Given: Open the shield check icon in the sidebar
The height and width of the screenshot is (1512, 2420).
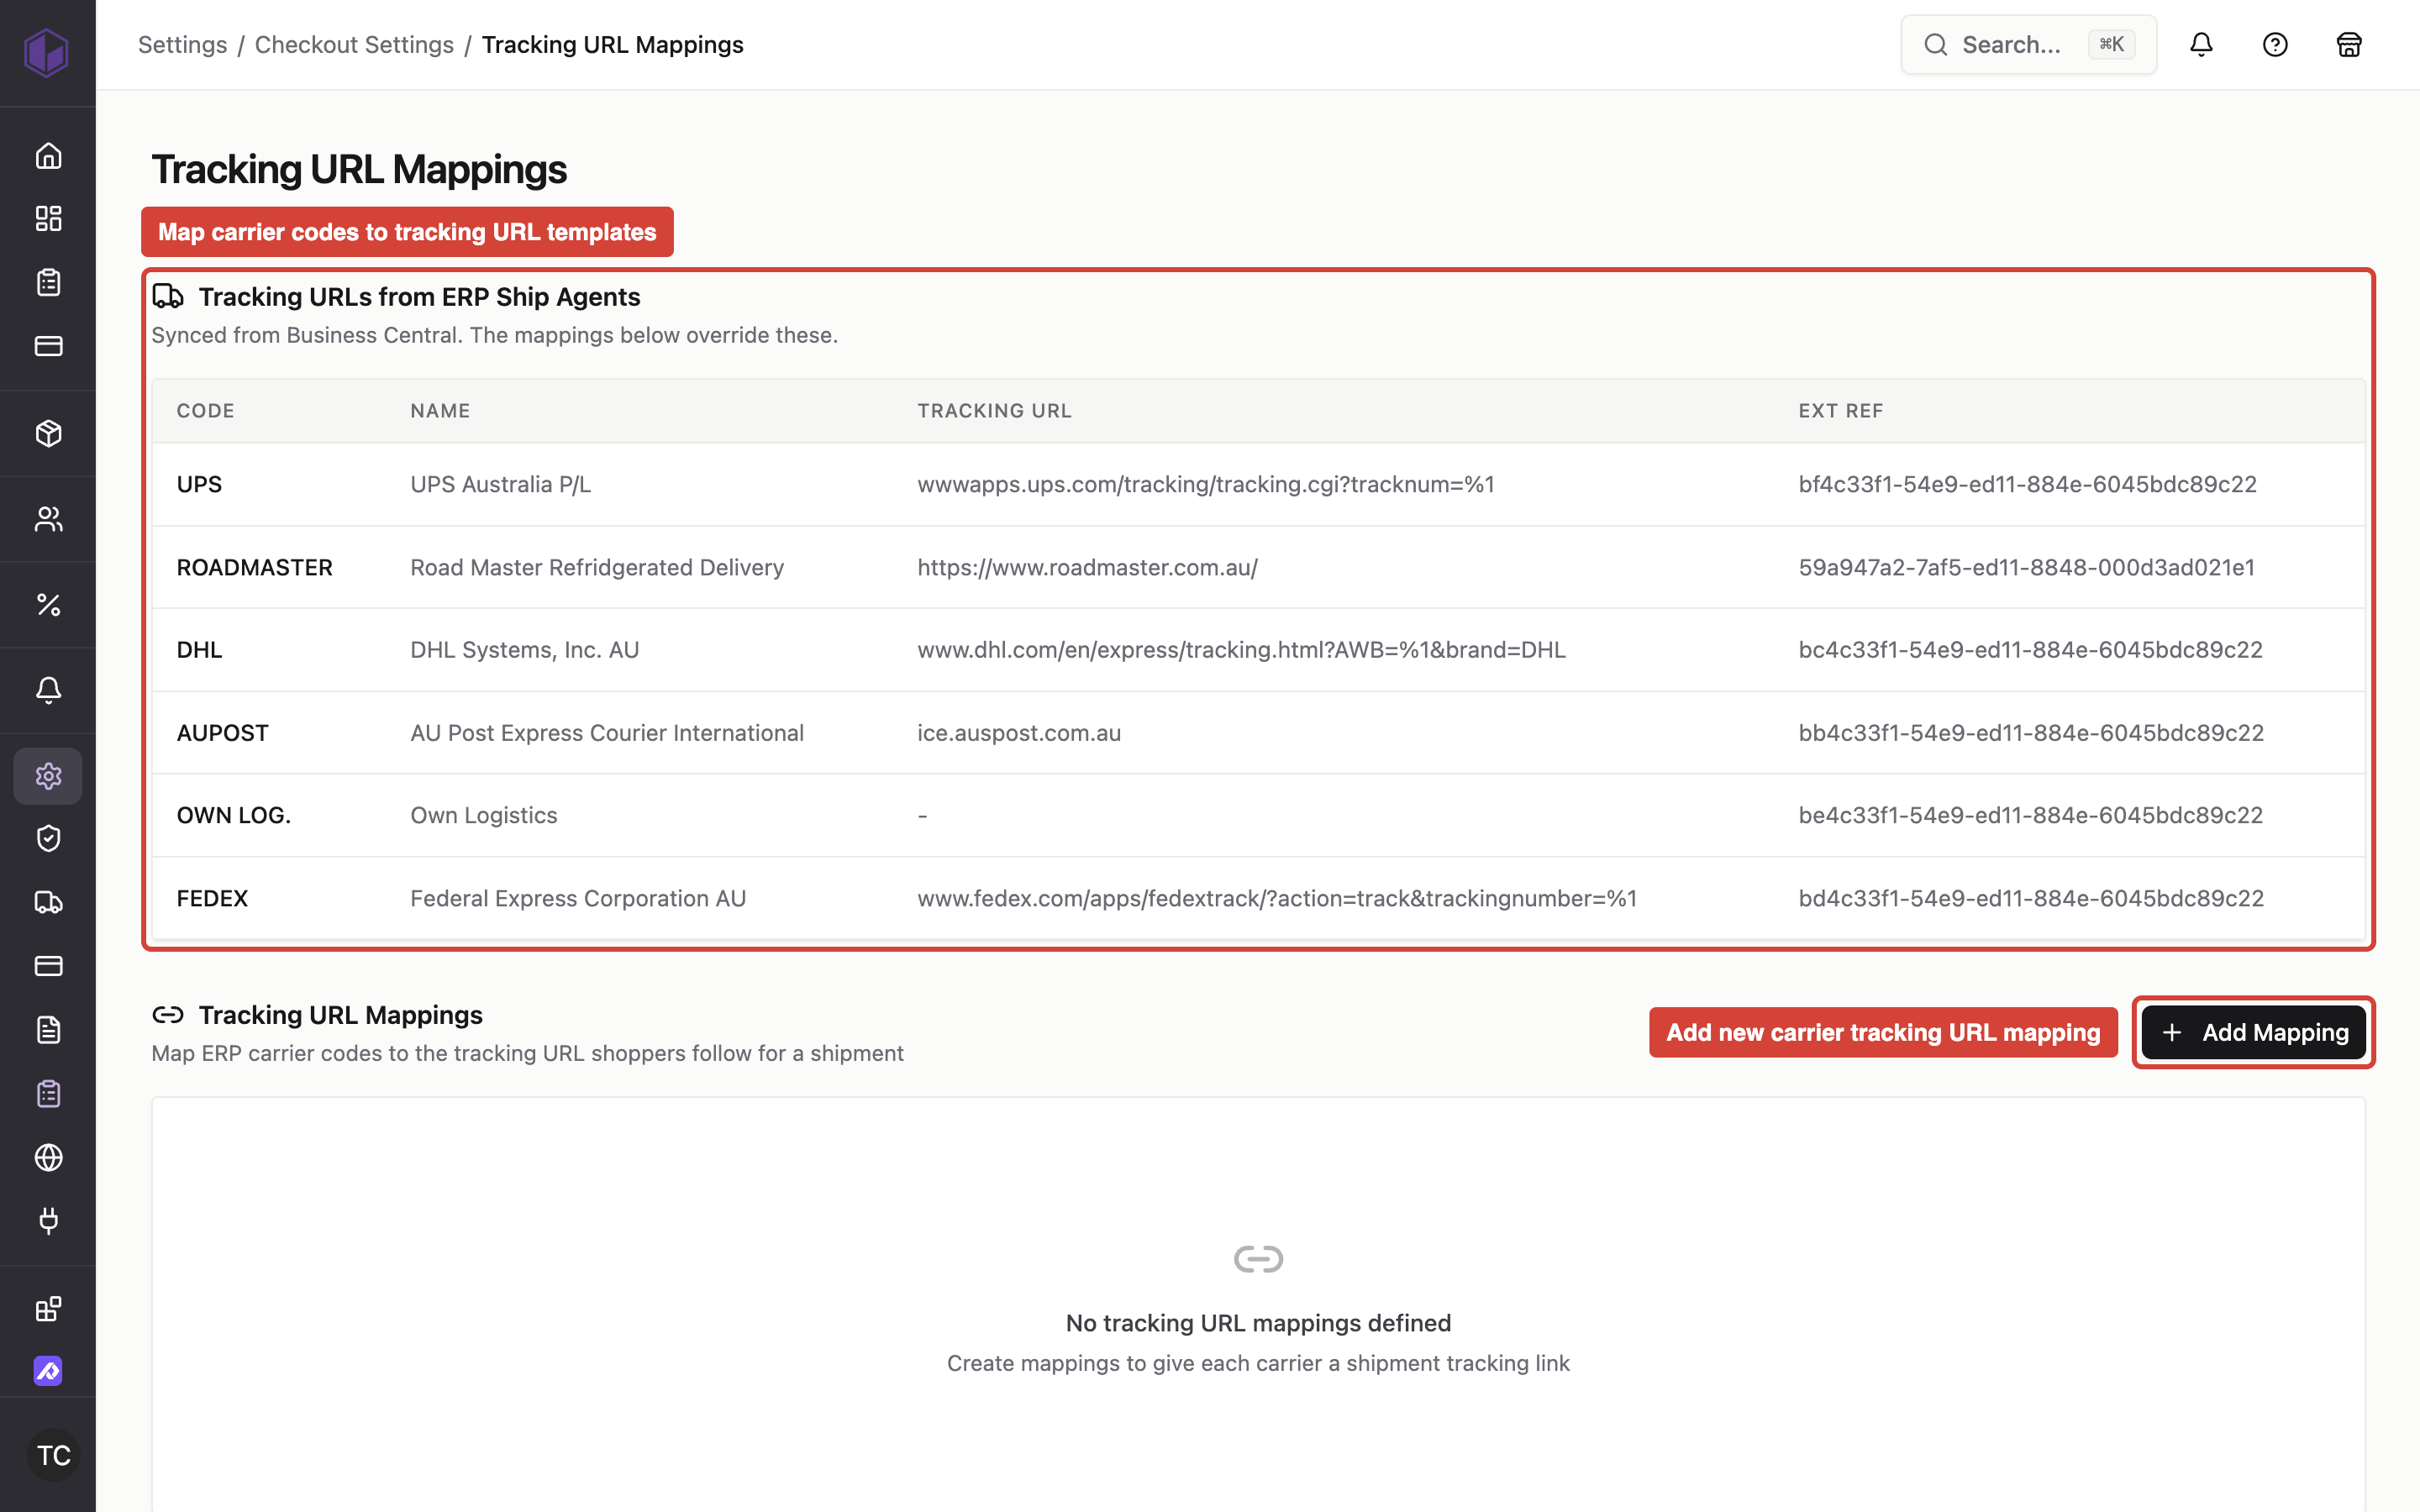Looking at the screenshot, I should (x=48, y=838).
